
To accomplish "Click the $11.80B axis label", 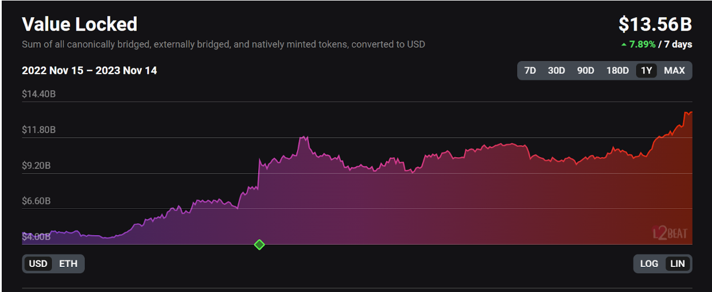I will click(x=39, y=130).
